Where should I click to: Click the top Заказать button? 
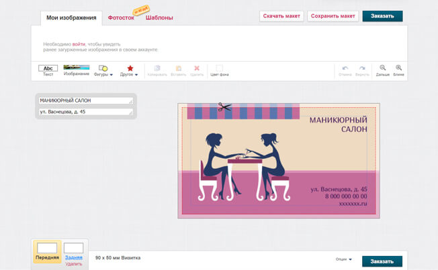click(382, 16)
